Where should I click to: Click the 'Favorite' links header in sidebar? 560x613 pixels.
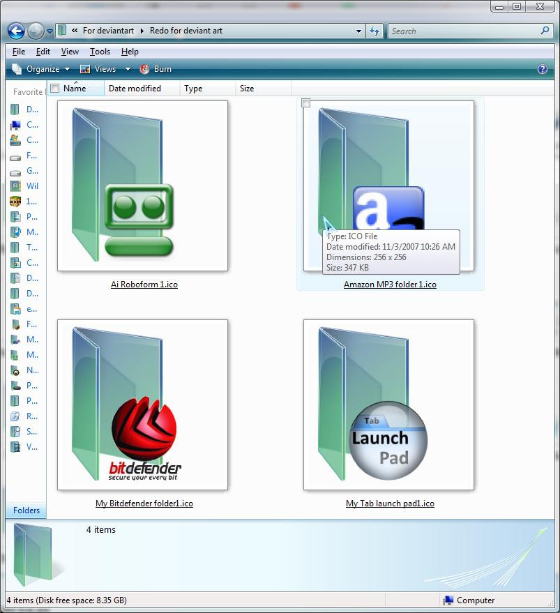click(28, 92)
